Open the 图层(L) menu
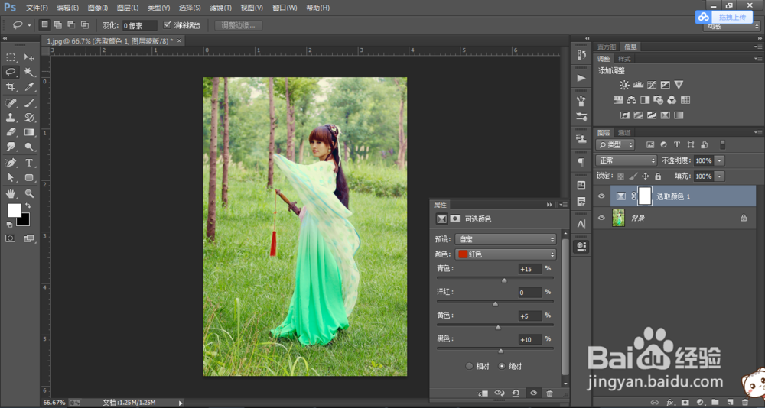The width and height of the screenshot is (765, 408). [128, 8]
